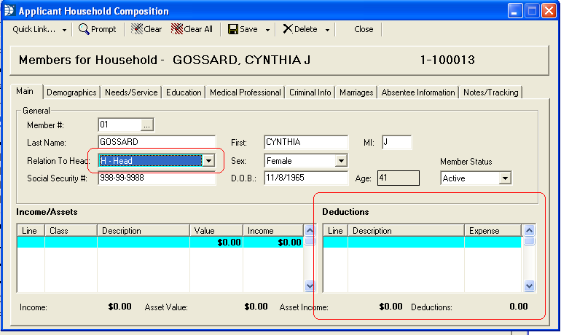The height and width of the screenshot is (335, 561).
Task: Click the Social Security # field
Action: pyautogui.click(x=157, y=178)
